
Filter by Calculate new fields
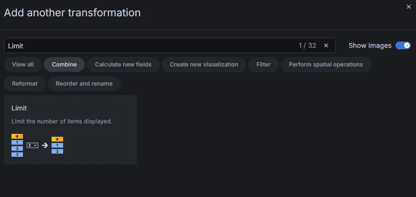coord(123,65)
